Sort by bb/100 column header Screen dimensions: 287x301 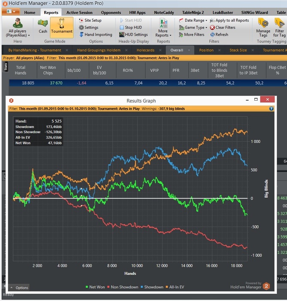[74, 70]
